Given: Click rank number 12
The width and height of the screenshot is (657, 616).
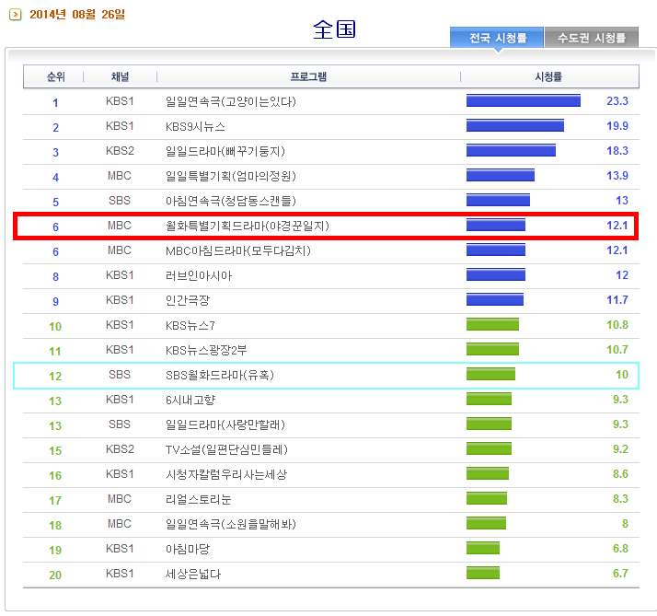Looking at the screenshot, I should (55, 377).
